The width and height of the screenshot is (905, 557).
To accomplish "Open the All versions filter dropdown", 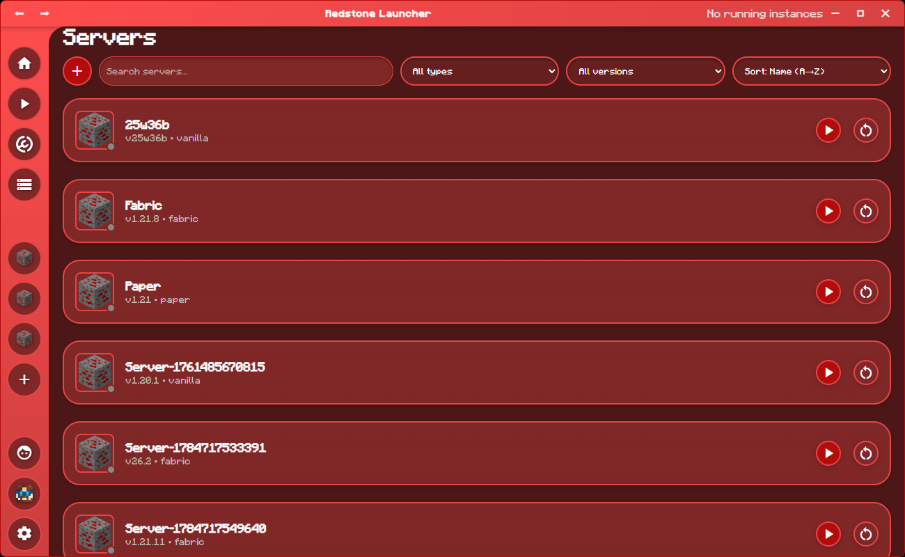I will click(x=645, y=71).
